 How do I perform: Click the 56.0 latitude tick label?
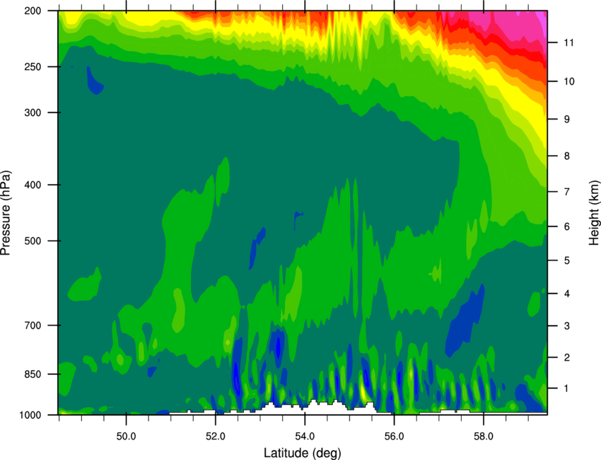click(395, 437)
